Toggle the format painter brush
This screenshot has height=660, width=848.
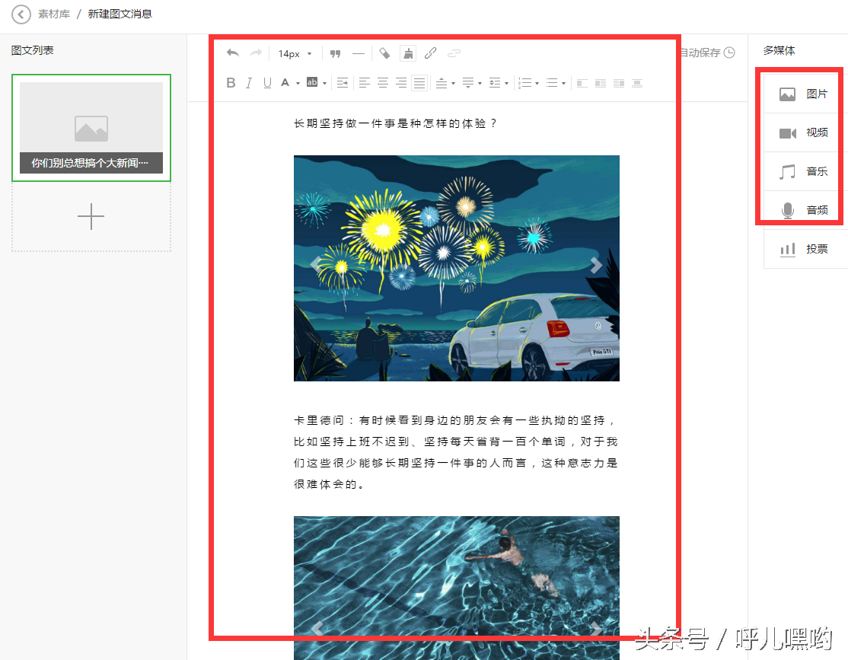pos(408,53)
